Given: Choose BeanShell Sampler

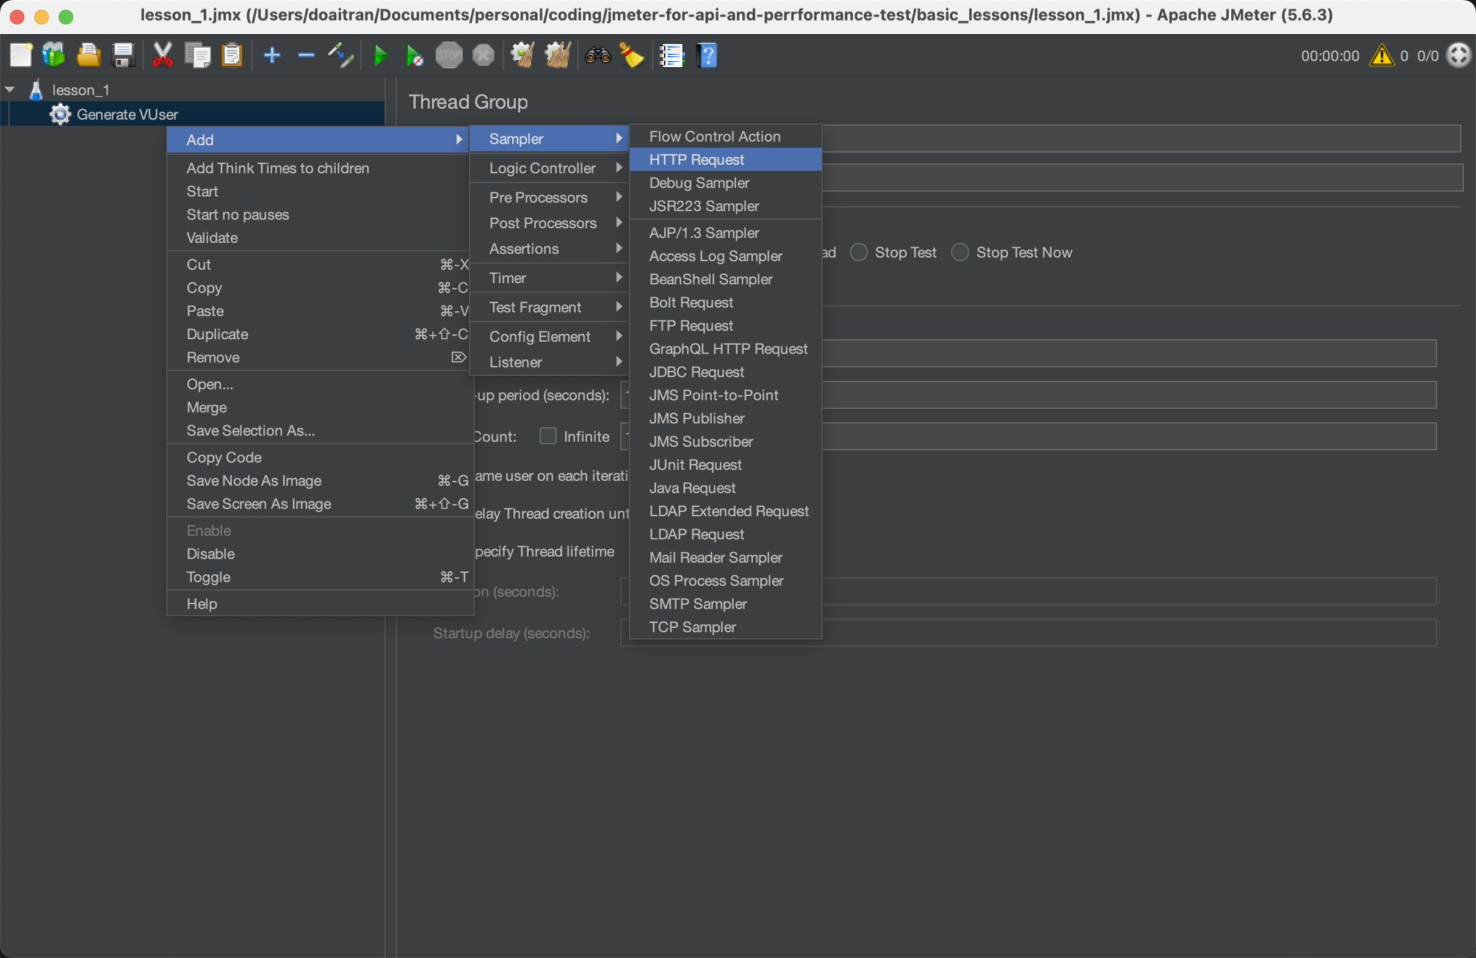Looking at the screenshot, I should (726, 279).
